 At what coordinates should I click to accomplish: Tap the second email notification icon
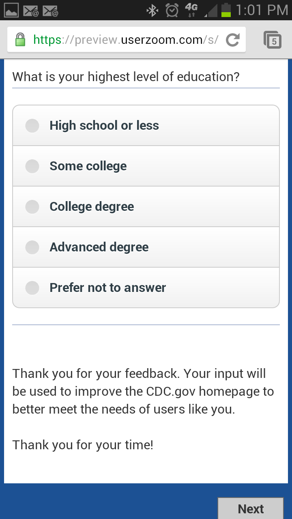pyautogui.click(x=51, y=10)
